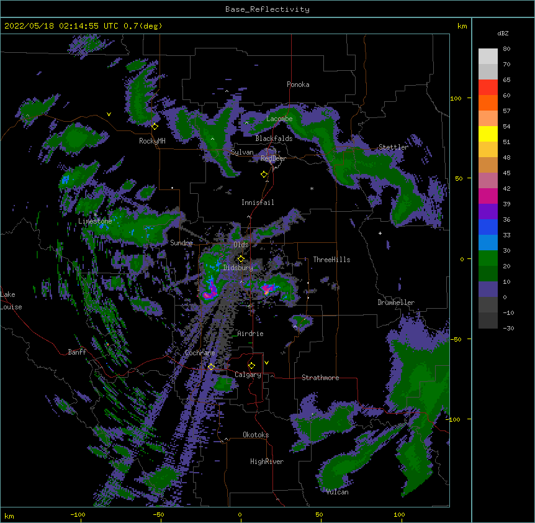Screen dimensions: 535x523
Task: Click the -100 tick on bottom axis
Action: 78,514
